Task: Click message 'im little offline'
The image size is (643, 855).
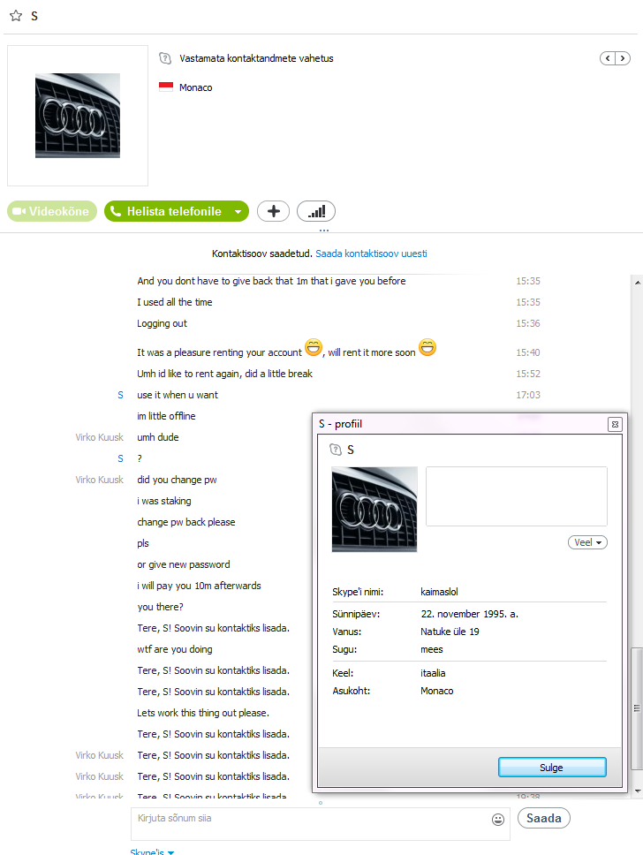Action: (x=166, y=416)
